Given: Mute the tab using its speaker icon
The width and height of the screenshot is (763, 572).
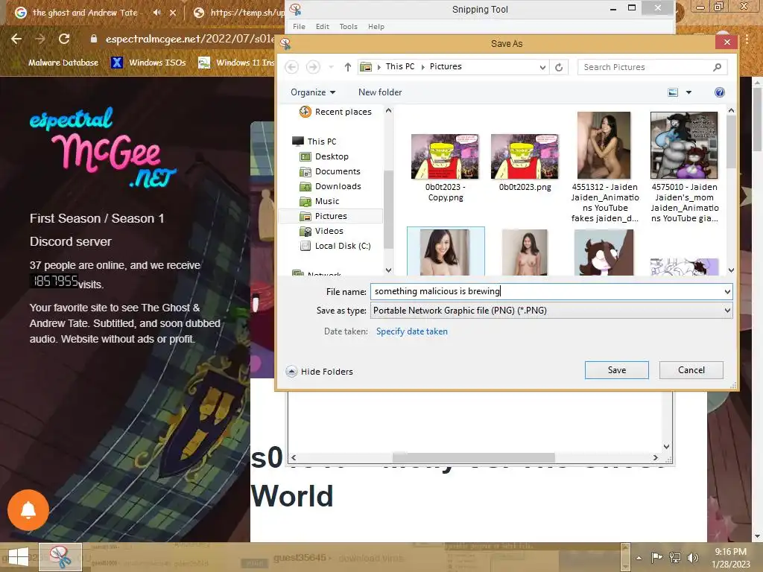Looking at the screenshot, I should tap(156, 13).
